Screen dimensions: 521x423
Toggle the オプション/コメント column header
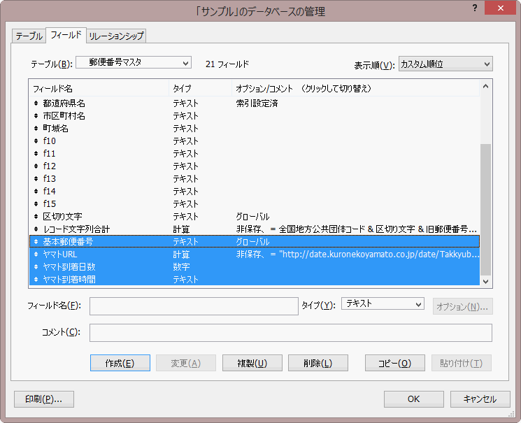click(355, 89)
